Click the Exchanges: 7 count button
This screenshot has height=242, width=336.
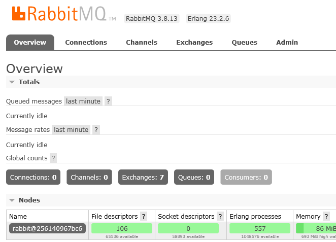143,178
